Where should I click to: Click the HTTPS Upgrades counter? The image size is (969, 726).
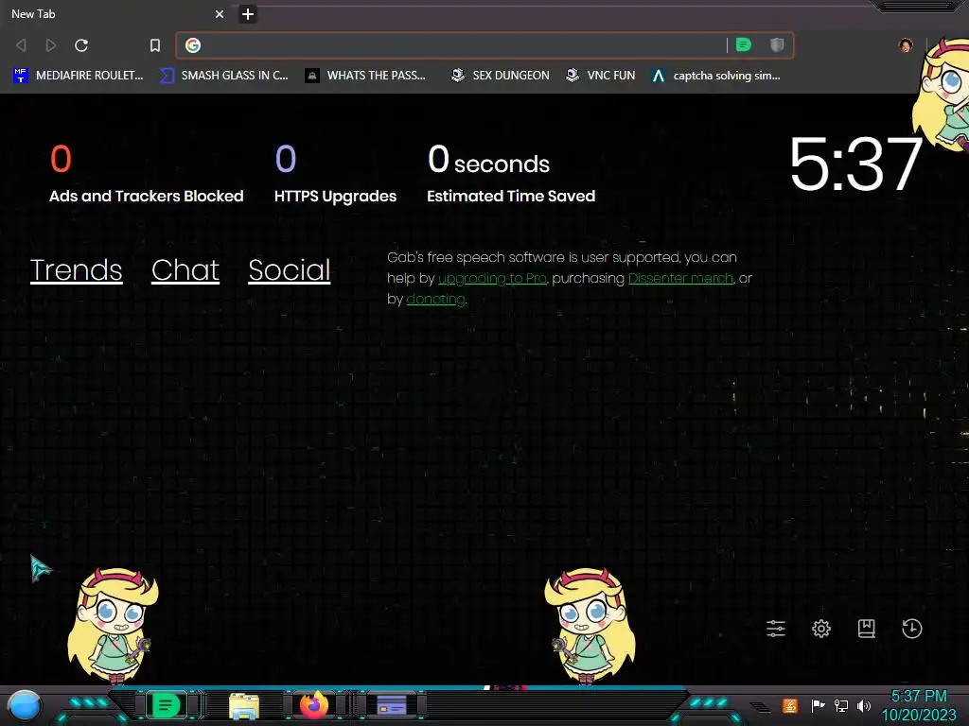[335, 174]
